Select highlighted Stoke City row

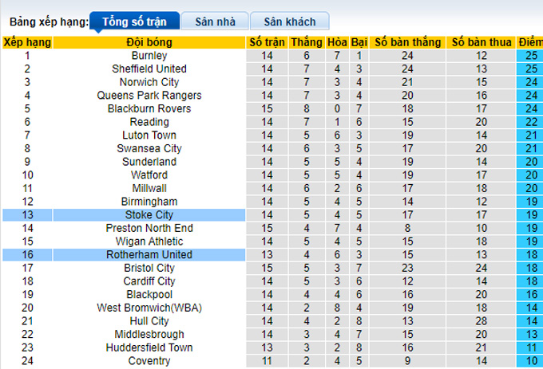149,215
